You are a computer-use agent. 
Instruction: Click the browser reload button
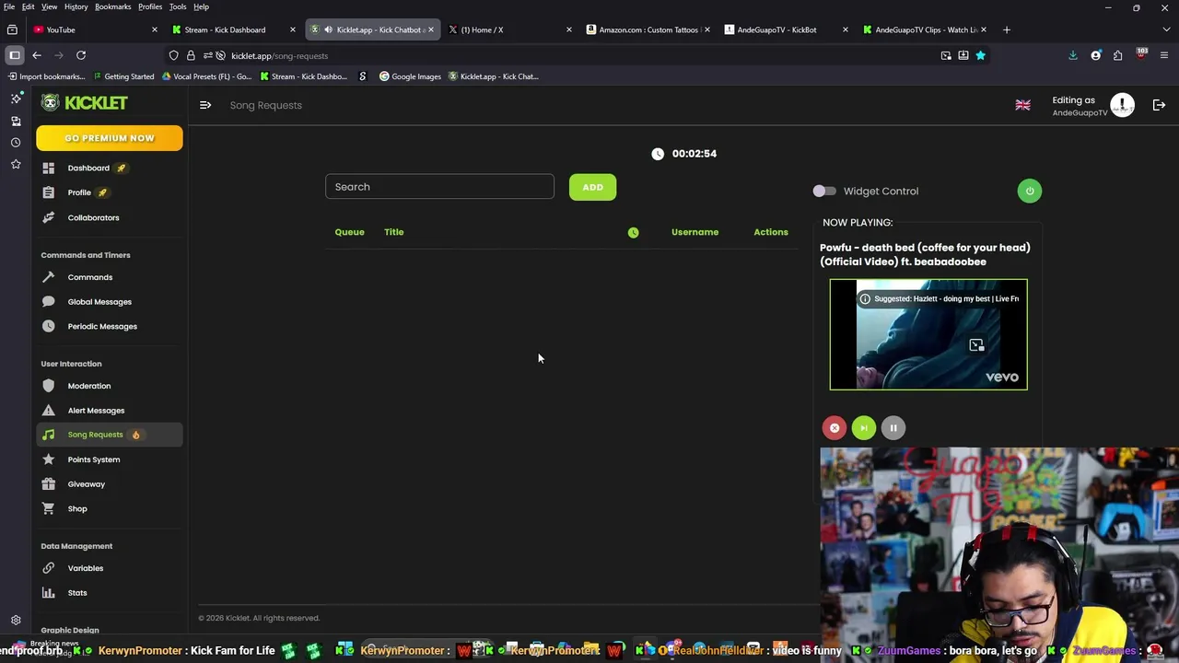pos(81,55)
